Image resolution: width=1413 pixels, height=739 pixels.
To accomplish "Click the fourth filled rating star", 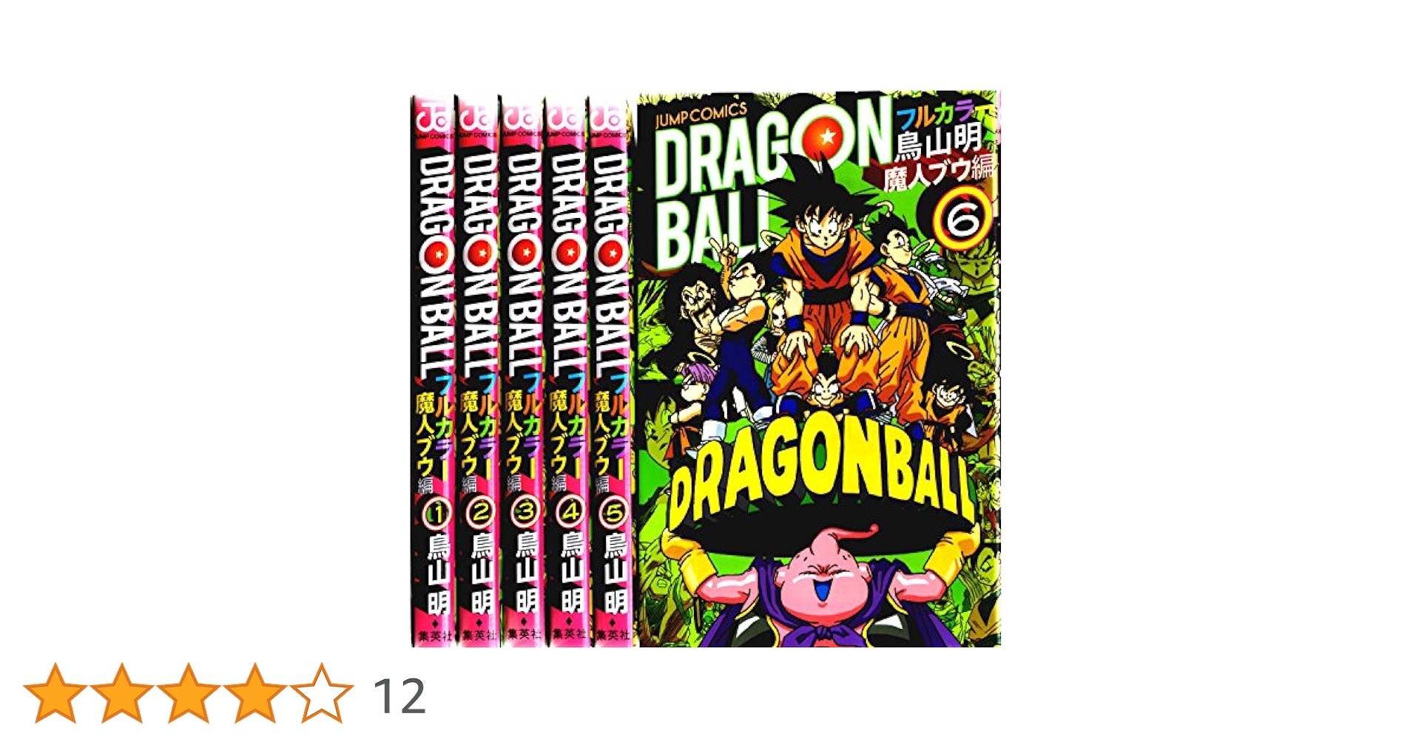I will [x=255, y=692].
